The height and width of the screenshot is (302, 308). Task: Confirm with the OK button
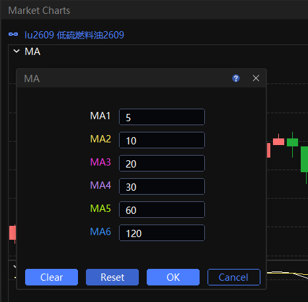[173, 277]
